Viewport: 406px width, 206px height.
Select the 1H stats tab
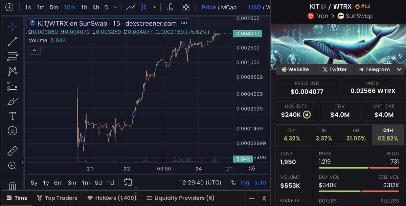pyautogui.click(x=324, y=135)
